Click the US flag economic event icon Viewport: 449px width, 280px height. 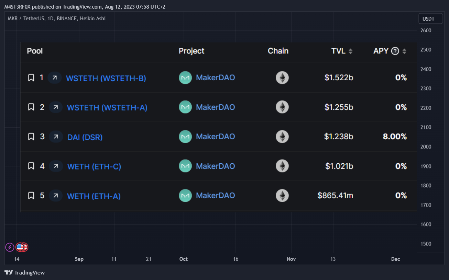coord(20,247)
